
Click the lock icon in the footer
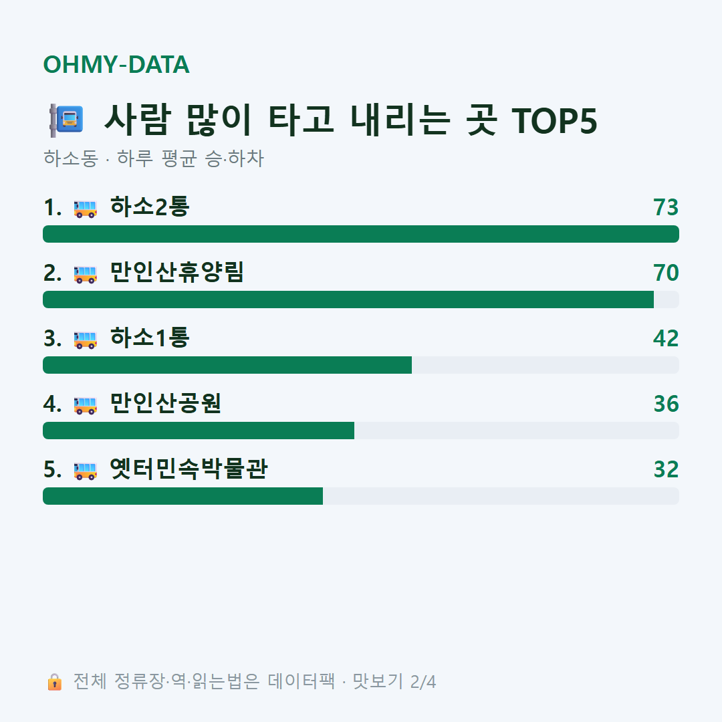54,681
